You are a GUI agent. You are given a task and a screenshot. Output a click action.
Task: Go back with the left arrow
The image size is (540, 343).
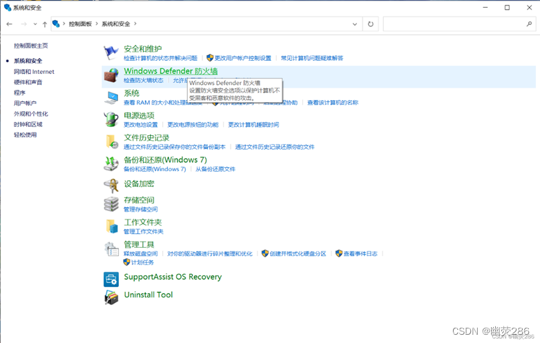pos(9,23)
